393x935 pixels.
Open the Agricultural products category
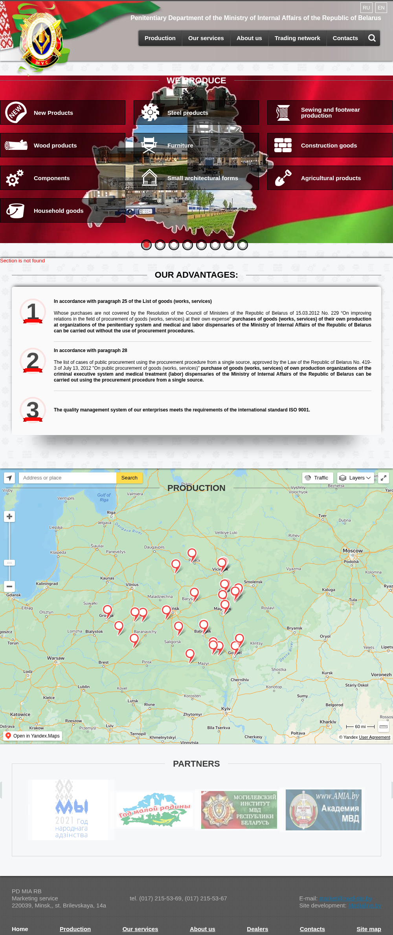[330, 178]
